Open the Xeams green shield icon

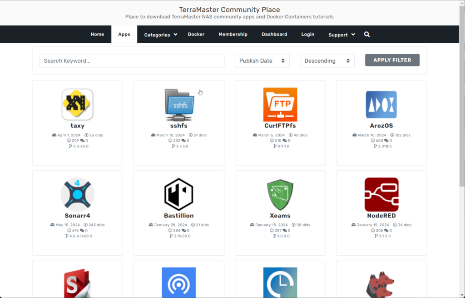(280, 194)
